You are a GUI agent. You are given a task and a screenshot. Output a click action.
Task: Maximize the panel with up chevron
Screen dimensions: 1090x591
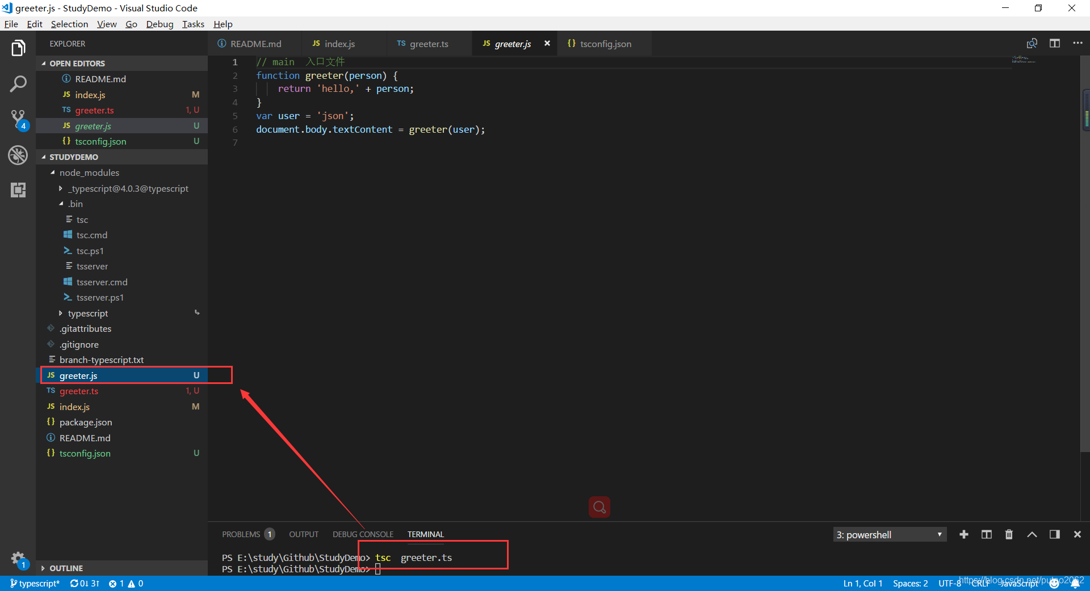(x=1032, y=534)
